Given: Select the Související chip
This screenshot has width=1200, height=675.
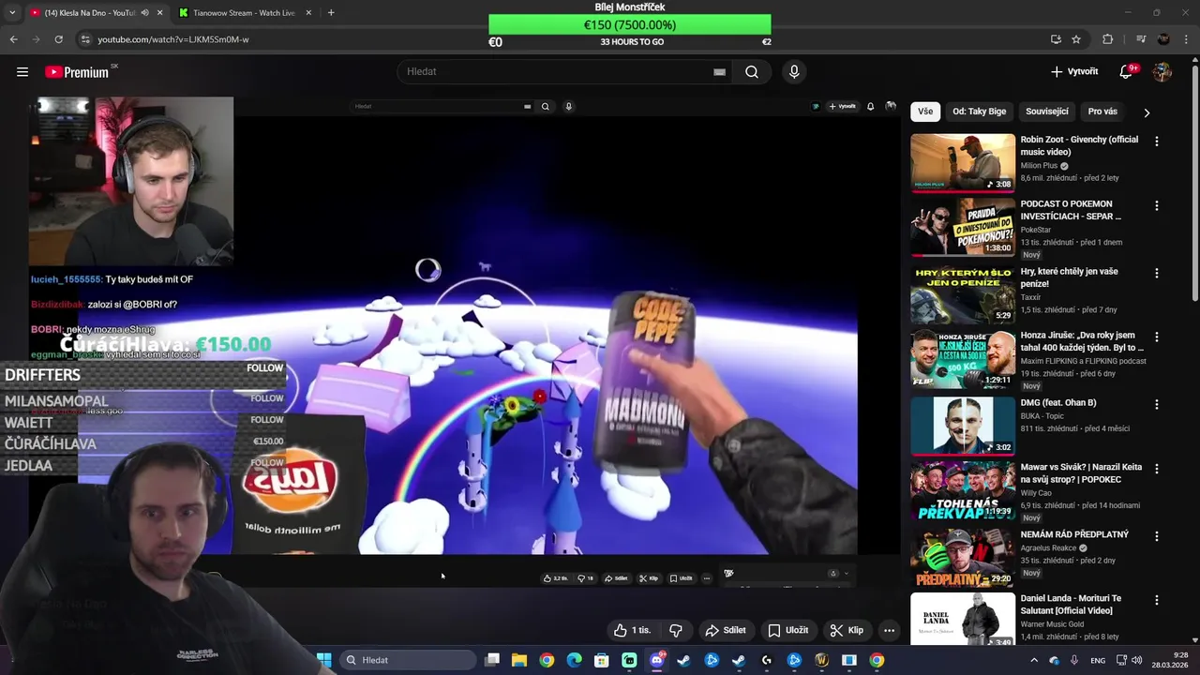Looking at the screenshot, I should 1047,112.
